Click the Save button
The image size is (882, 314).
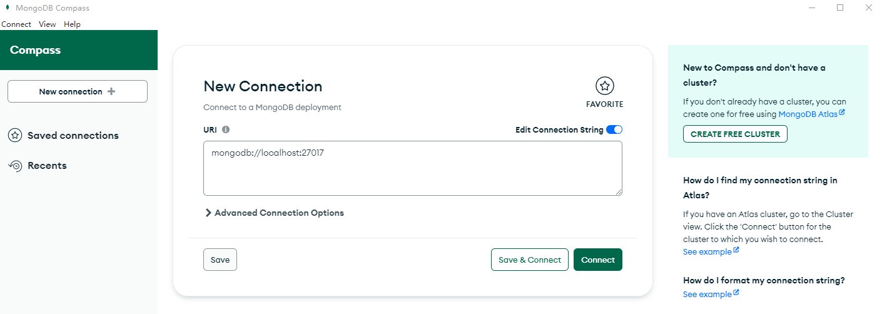220,260
